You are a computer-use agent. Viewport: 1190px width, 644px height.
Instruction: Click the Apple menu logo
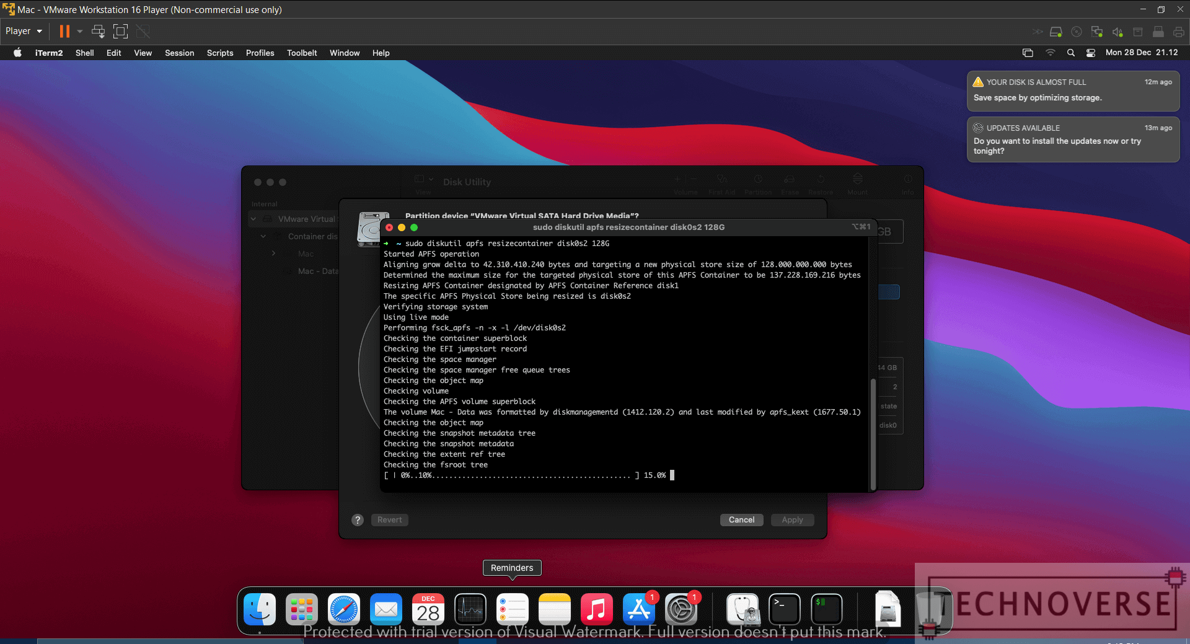click(x=17, y=53)
